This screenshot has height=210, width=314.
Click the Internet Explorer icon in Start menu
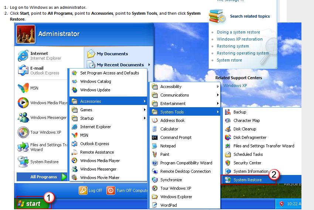(23, 56)
